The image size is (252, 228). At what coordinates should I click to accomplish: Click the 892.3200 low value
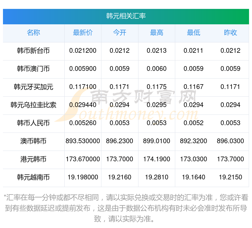click(194, 141)
